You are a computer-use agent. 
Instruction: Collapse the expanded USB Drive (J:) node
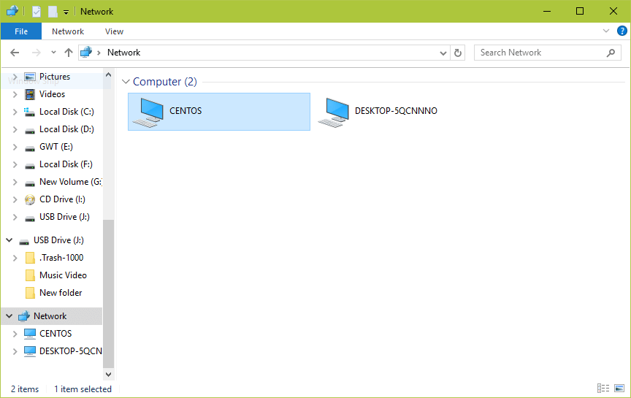coord(9,240)
